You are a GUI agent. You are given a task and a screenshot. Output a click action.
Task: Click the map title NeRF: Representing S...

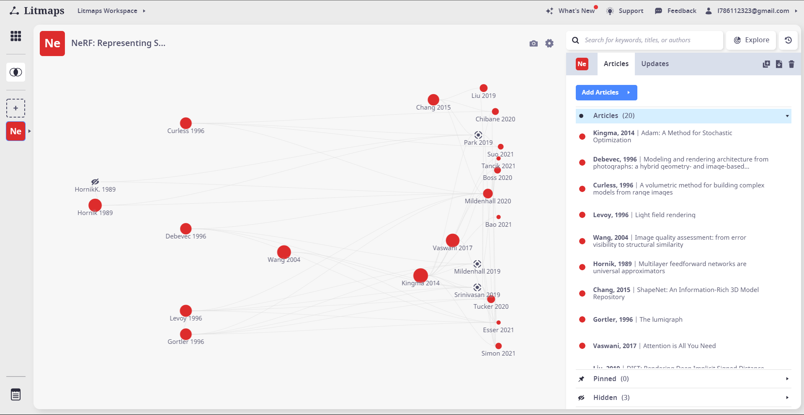click(x=119, y=43)
